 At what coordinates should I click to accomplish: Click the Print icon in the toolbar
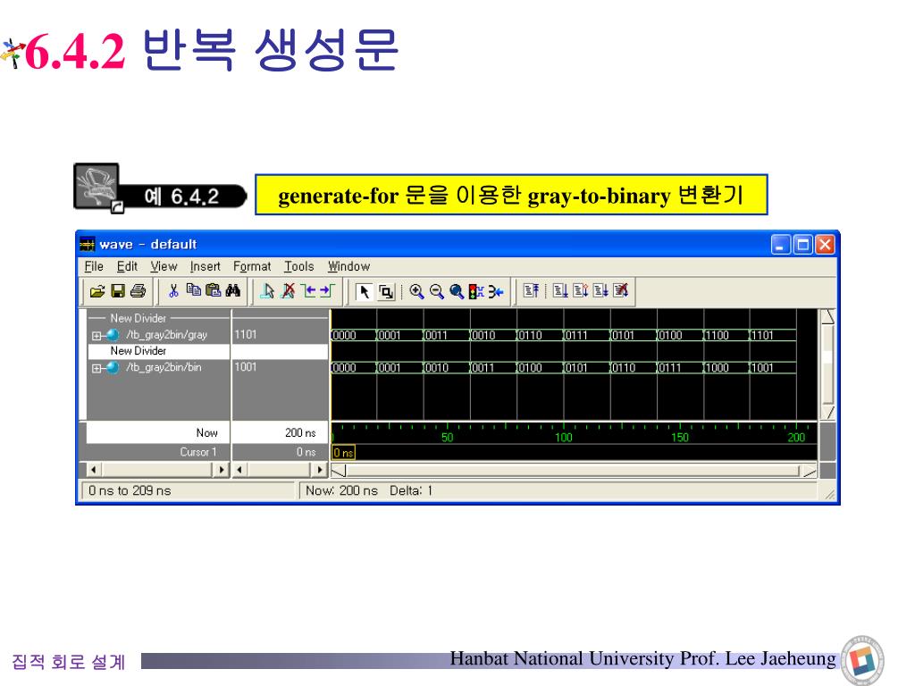click(139, 291)
